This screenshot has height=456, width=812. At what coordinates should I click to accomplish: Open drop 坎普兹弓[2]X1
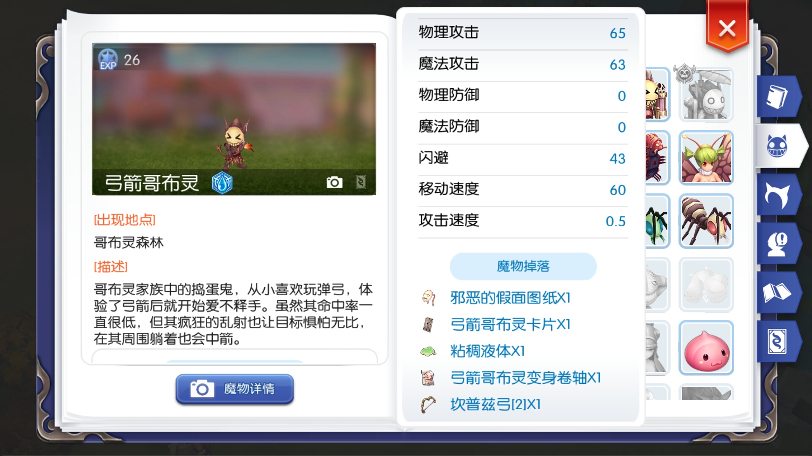coord(495,404)
